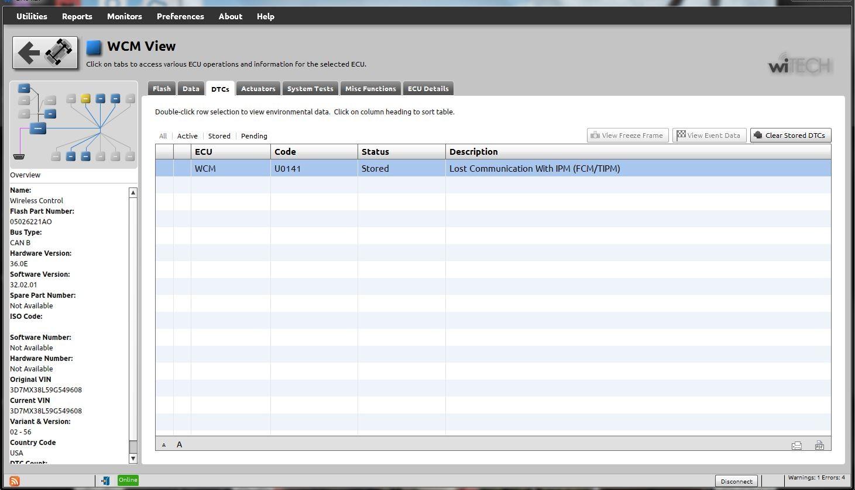855x490 pixels.
Task: Click the RSS feed icon in status bar
Action: 15,481
